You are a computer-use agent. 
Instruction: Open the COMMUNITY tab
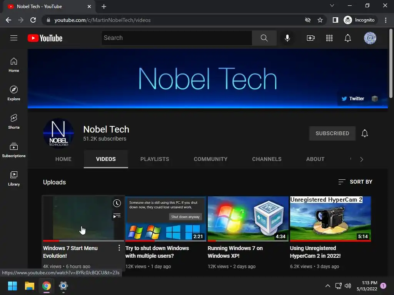(210, 159)
